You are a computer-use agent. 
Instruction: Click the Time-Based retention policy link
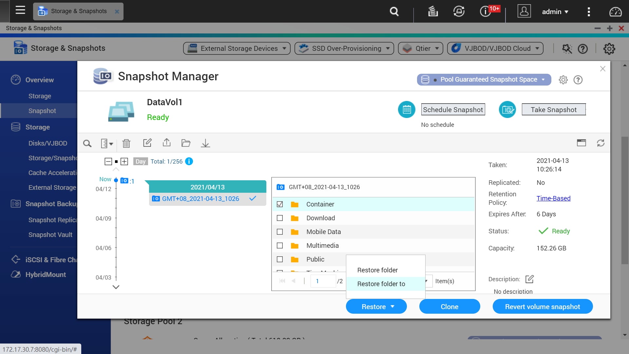[553, 198]
